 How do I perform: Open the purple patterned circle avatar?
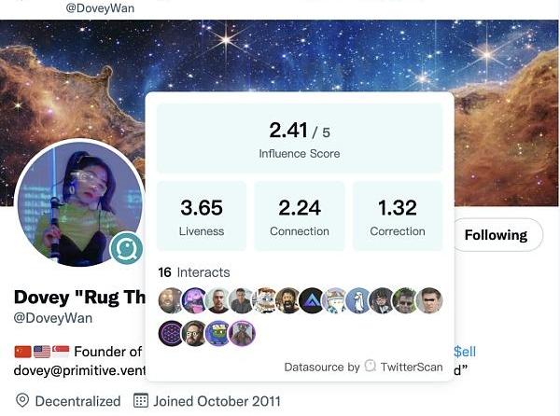(x=171, y=333)
